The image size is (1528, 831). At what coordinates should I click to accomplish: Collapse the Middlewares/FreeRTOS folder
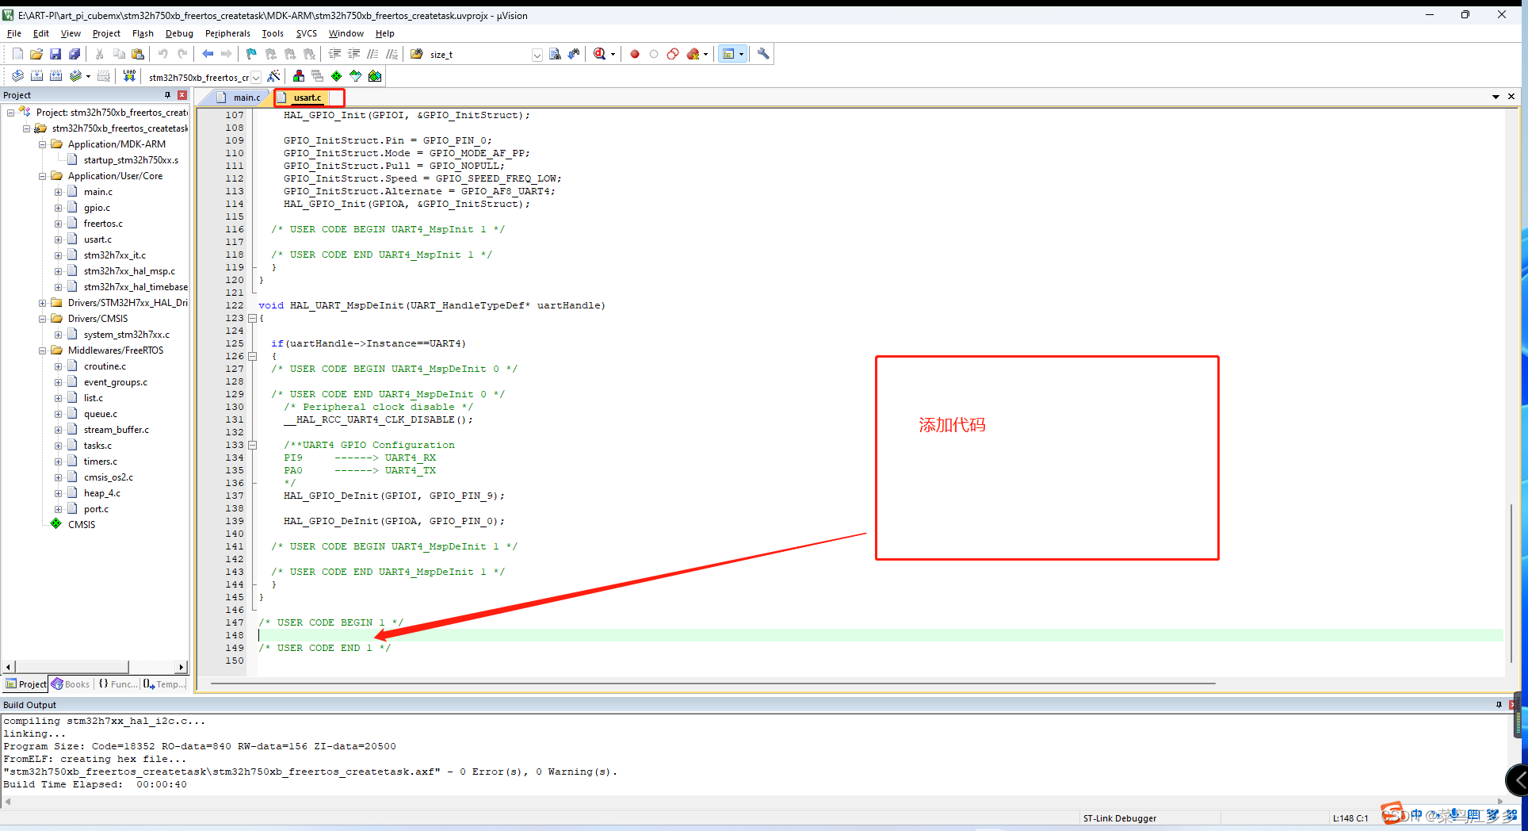[43, 350]
